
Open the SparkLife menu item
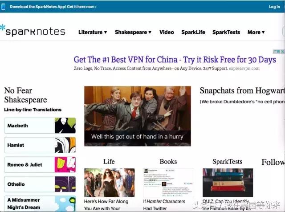click(193, 32)
